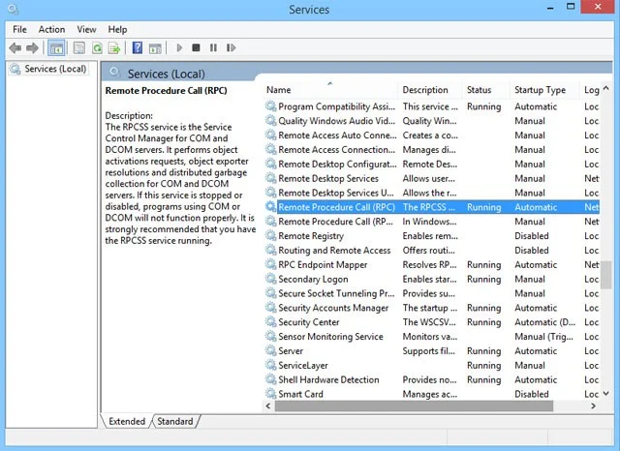Click the Stop Service square icon
The image size is (620, 451).
click(196, 47)
